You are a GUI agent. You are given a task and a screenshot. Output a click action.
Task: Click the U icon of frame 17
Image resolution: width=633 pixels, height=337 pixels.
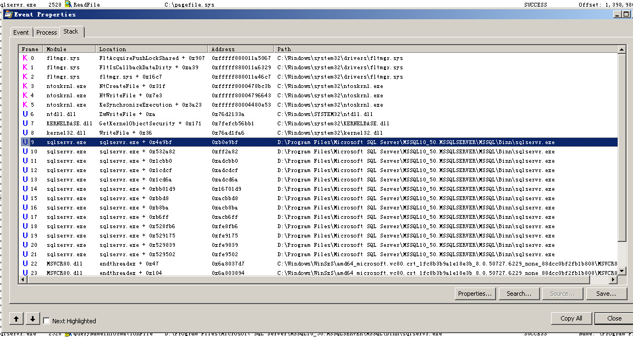25,217
